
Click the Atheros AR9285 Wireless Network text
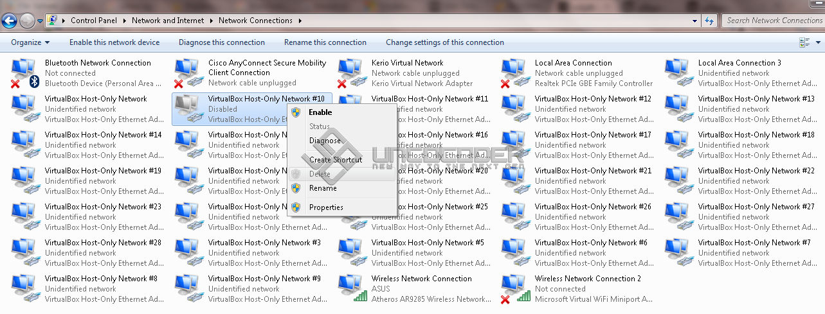click(x=431, y=299)
